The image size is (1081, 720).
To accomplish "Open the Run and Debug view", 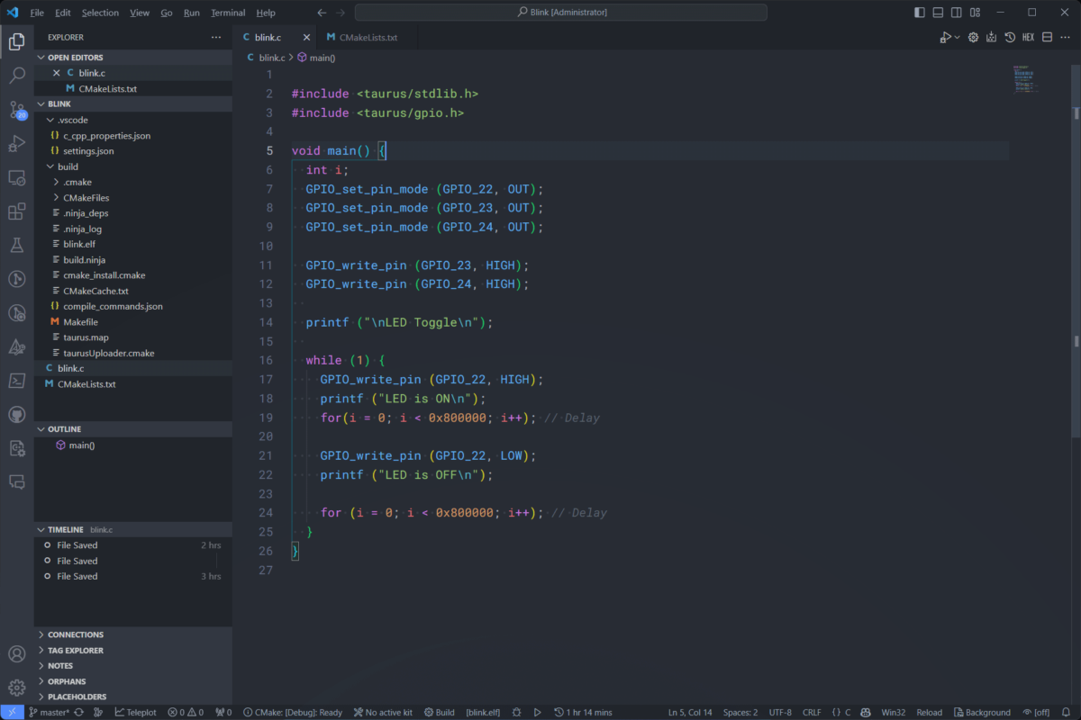I will pos(16,143).
